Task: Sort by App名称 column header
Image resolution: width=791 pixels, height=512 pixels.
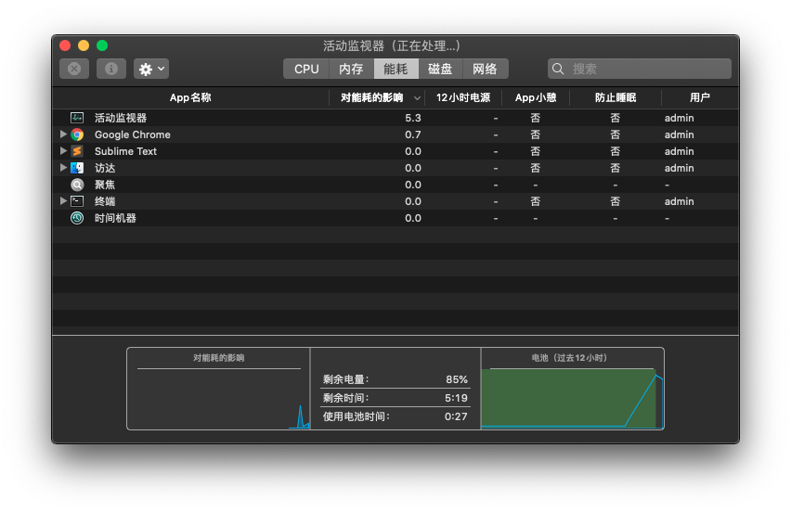Action: pyautogui.click(x=189, y=97)
